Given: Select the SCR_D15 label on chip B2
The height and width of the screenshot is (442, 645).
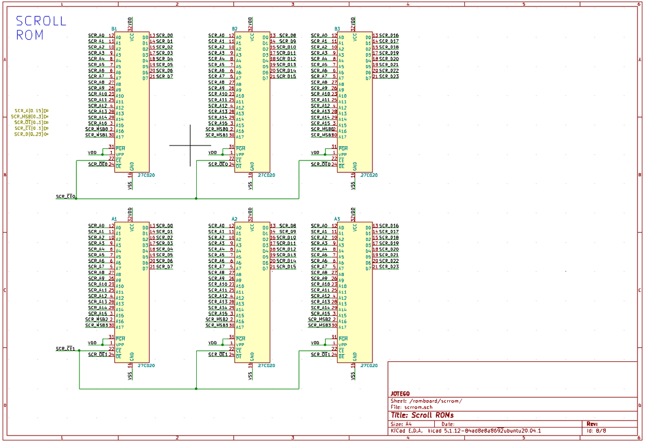Looking at the screenshot, I should (286, 76).
